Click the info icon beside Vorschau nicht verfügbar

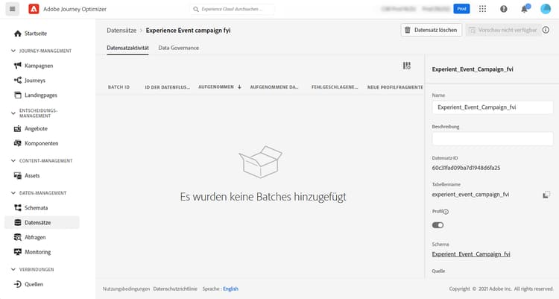coord(546,30)
